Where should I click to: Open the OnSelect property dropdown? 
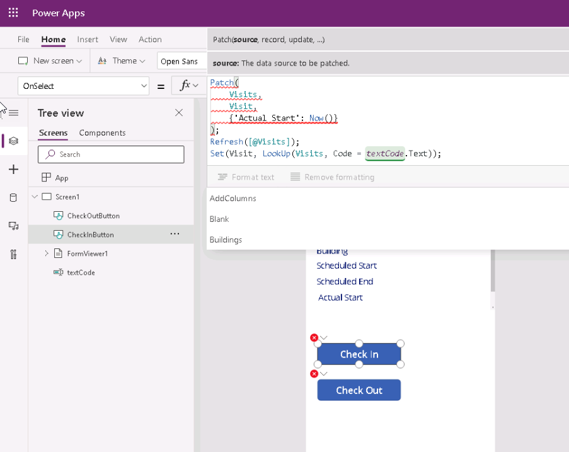click(83, 86)
